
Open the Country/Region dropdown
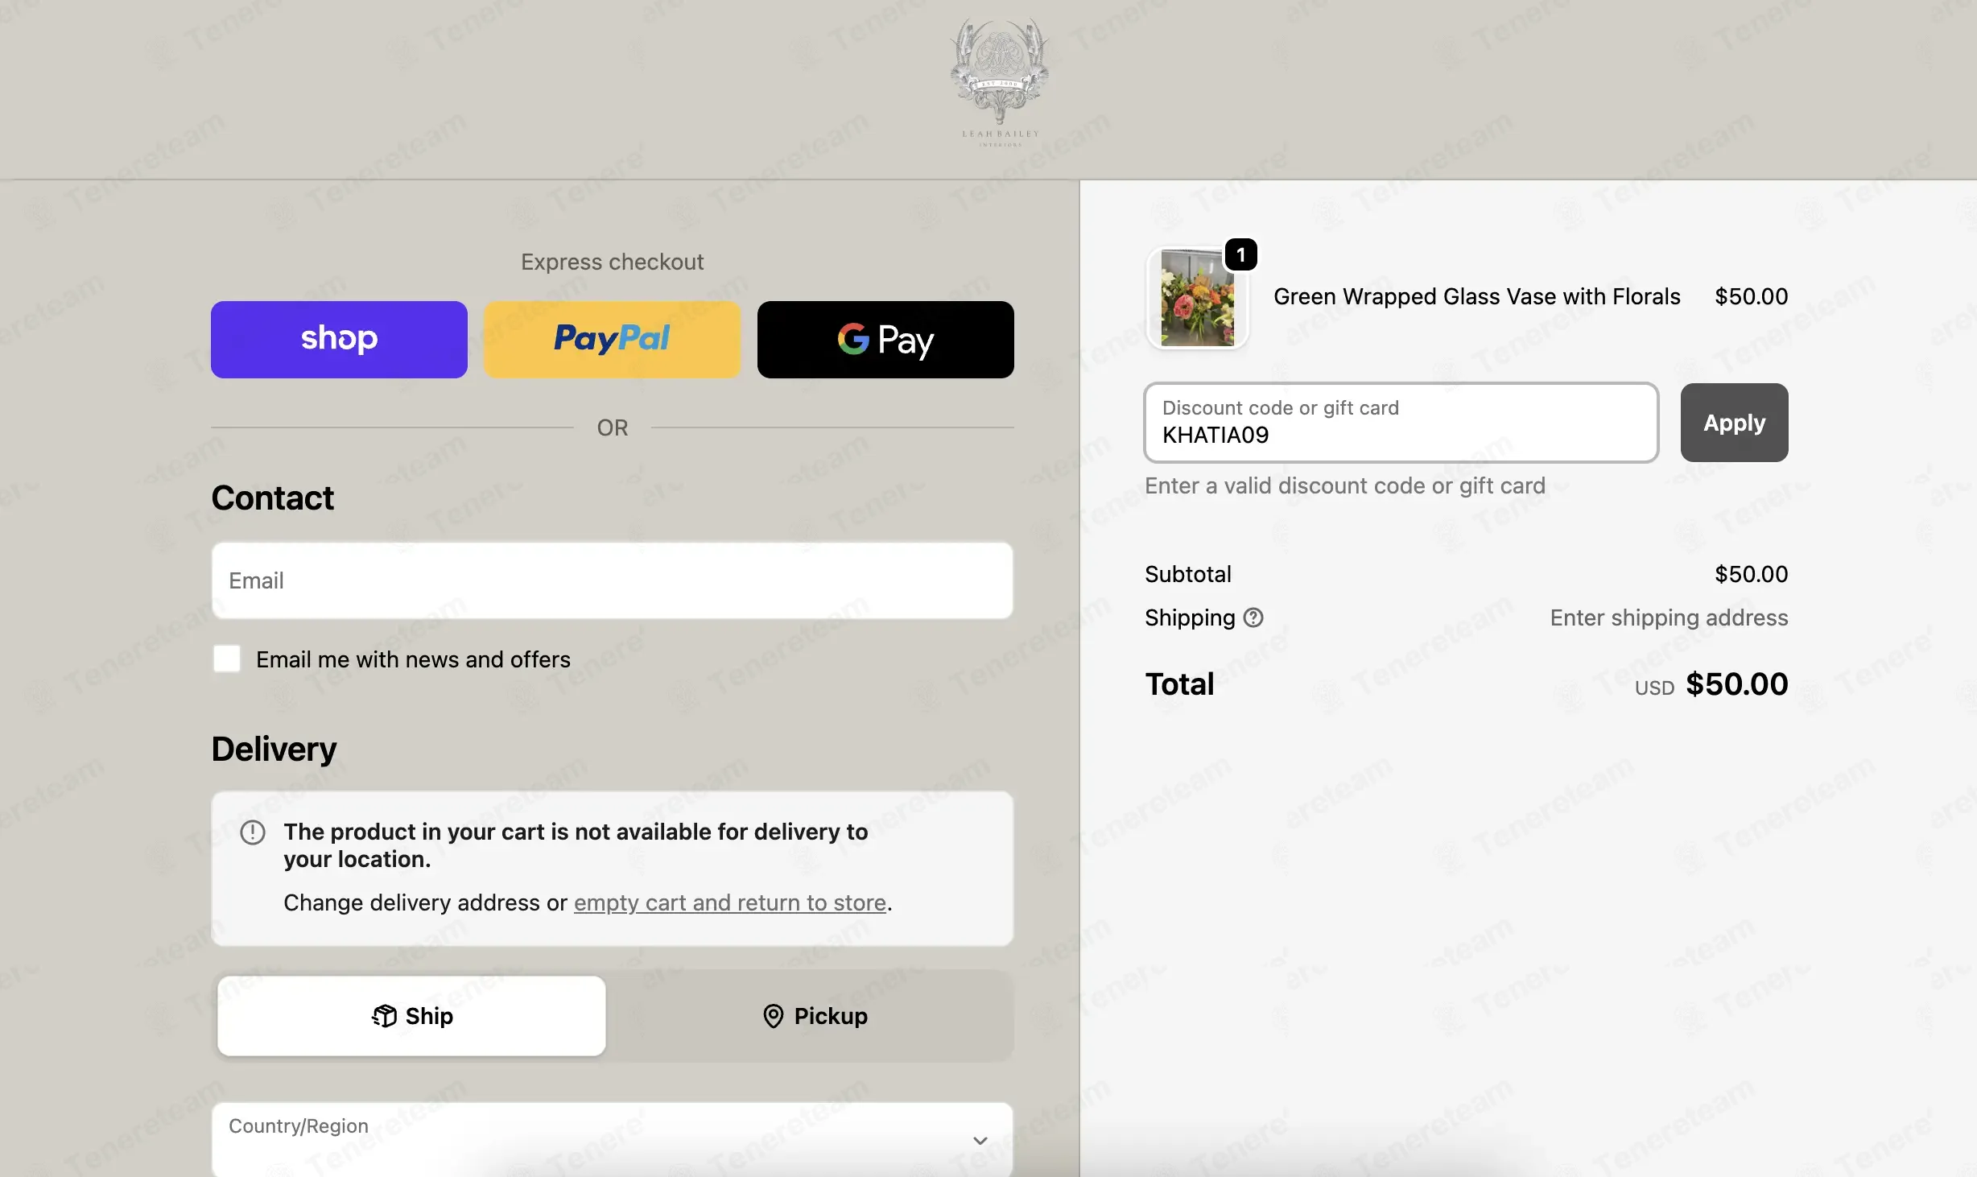click(x=612, y=1140)
